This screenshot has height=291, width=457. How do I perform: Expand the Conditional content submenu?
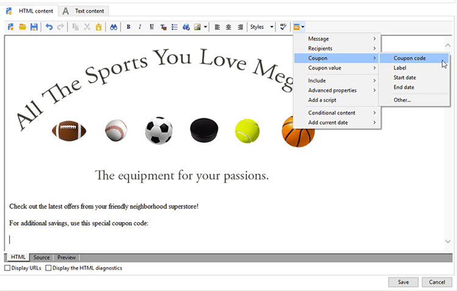click(337, 113)
